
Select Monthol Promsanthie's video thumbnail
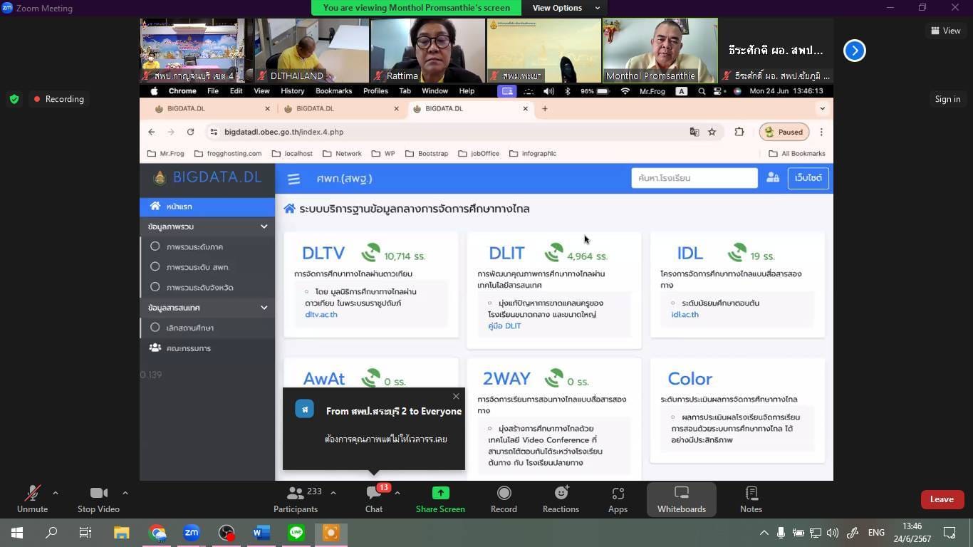pos(660,51)
